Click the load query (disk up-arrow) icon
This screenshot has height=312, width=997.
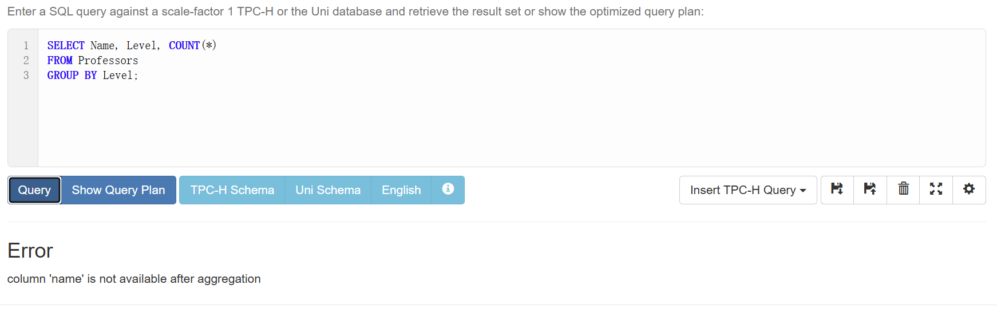coord(870,189)
